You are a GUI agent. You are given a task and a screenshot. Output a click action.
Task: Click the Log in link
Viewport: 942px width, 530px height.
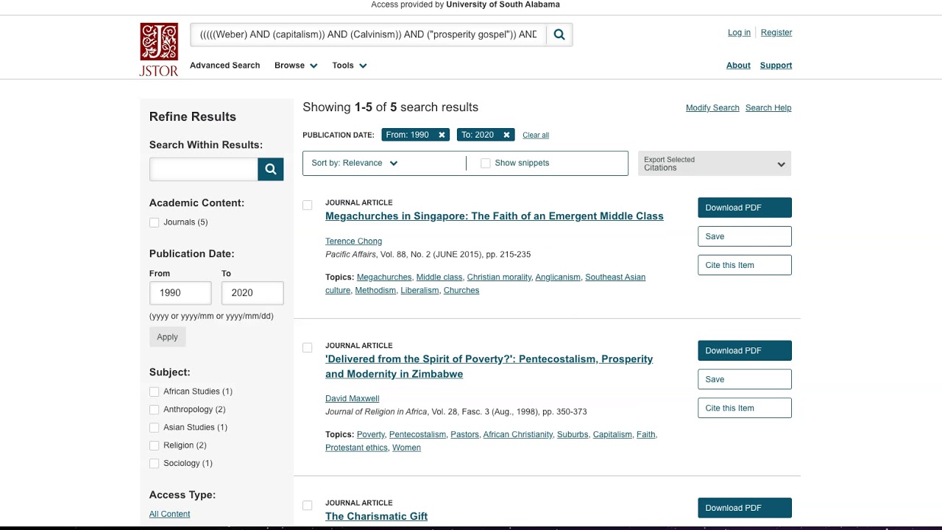[x=739, y=32]
